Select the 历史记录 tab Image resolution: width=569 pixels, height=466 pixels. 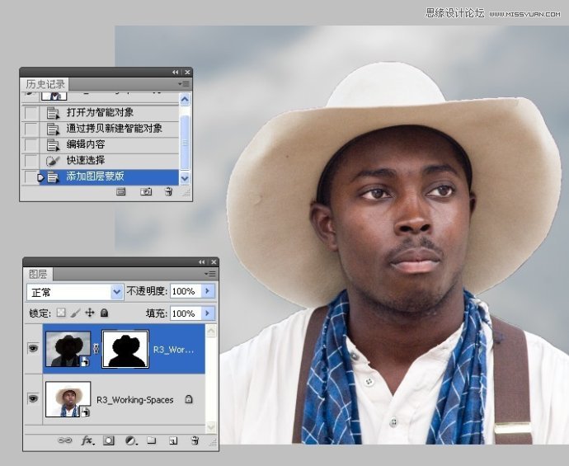45,84
